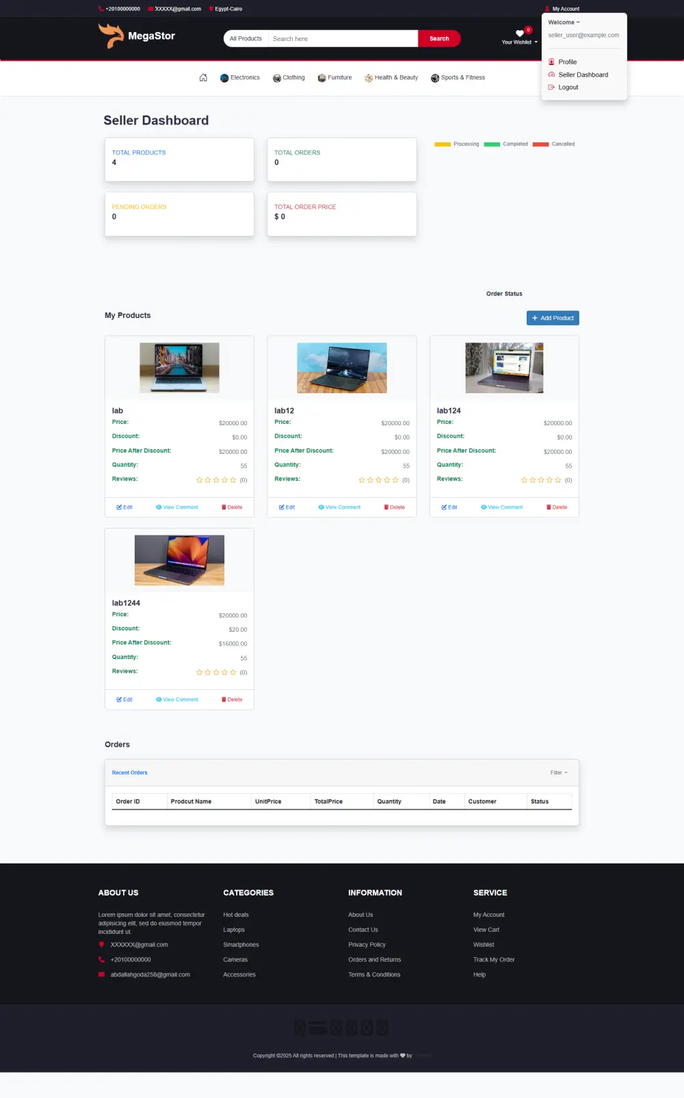Image resolution: width=684 pixels, height=1098 pixels.
Task: Click View Comment on lab1244
Action: (x=177, y=699)
